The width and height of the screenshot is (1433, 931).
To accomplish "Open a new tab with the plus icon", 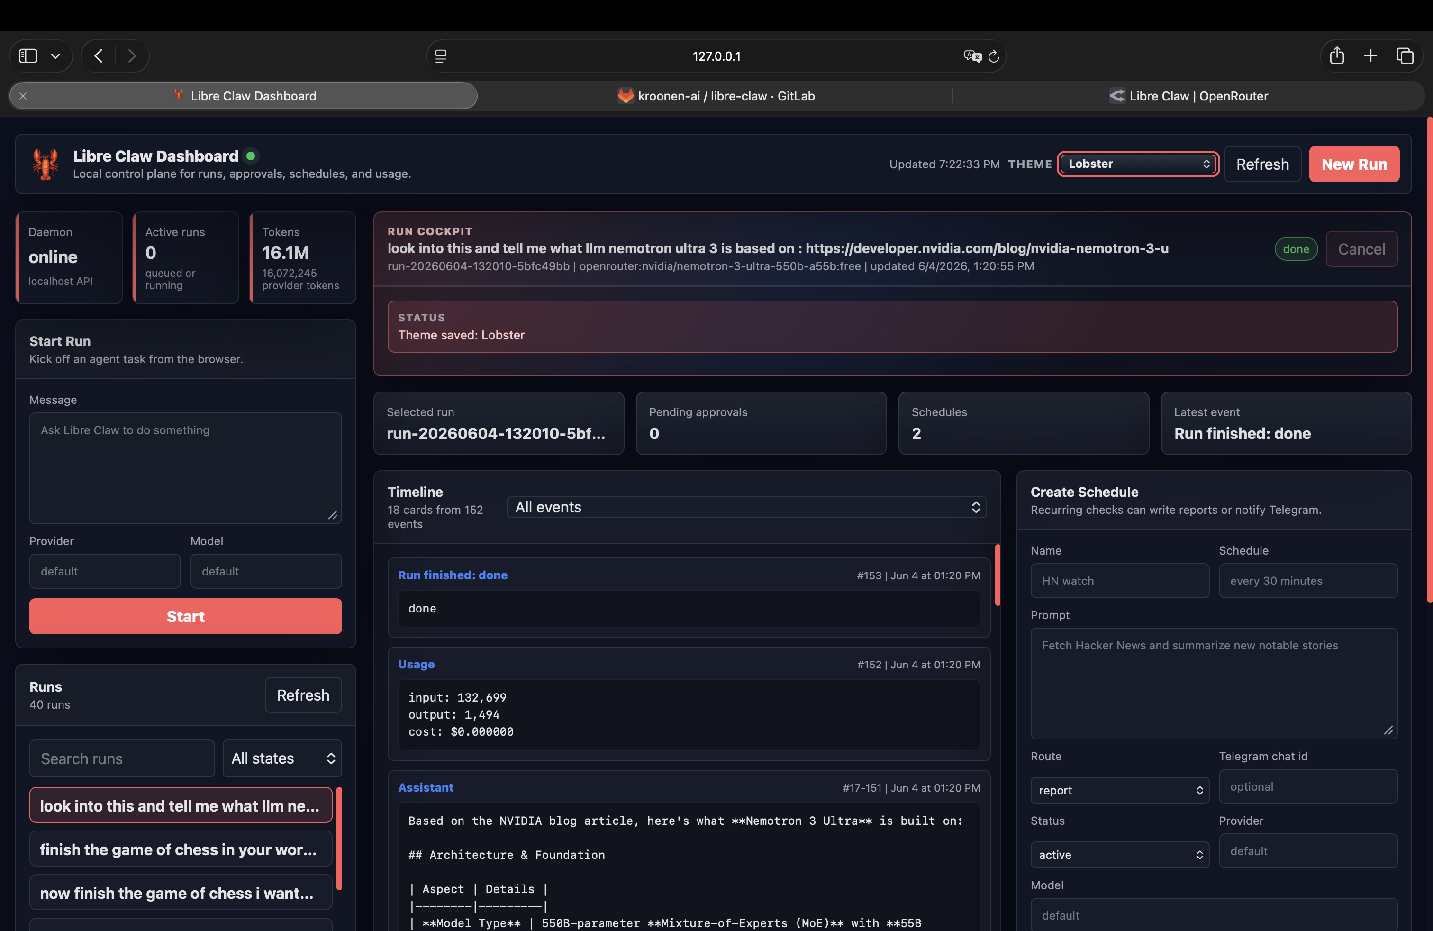I will (1370, 56).
